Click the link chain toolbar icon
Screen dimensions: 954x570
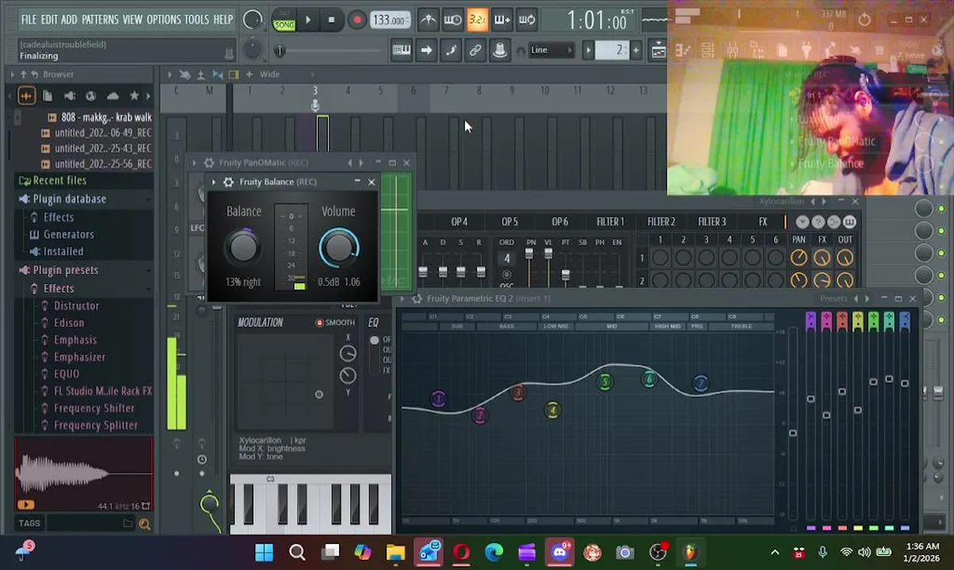pyautogui.click(x=475, y=51)
